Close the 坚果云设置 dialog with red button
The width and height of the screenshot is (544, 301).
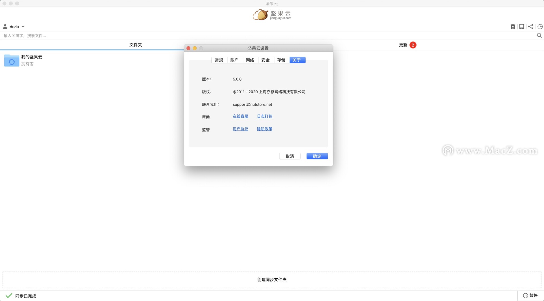[188, 48]
